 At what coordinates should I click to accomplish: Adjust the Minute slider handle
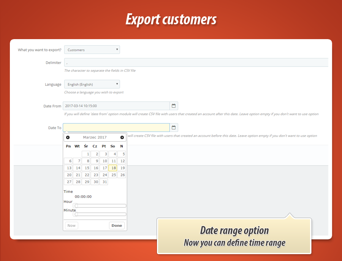(x=76, y=214)
